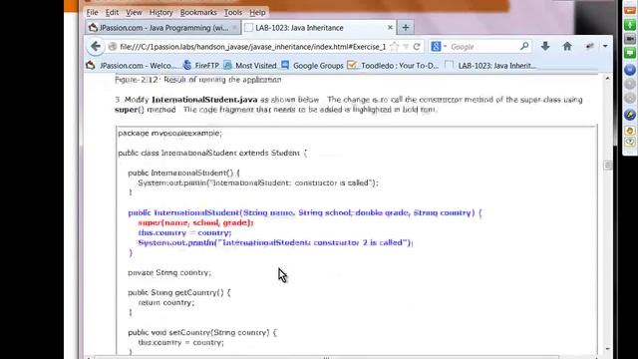Close the LAB-1023 tab
The height and width of the screenshot is (359, 638).
[390, 27]
